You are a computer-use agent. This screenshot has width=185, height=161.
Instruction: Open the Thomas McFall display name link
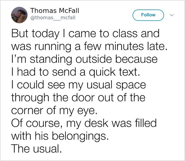click(x=55, y=11)
